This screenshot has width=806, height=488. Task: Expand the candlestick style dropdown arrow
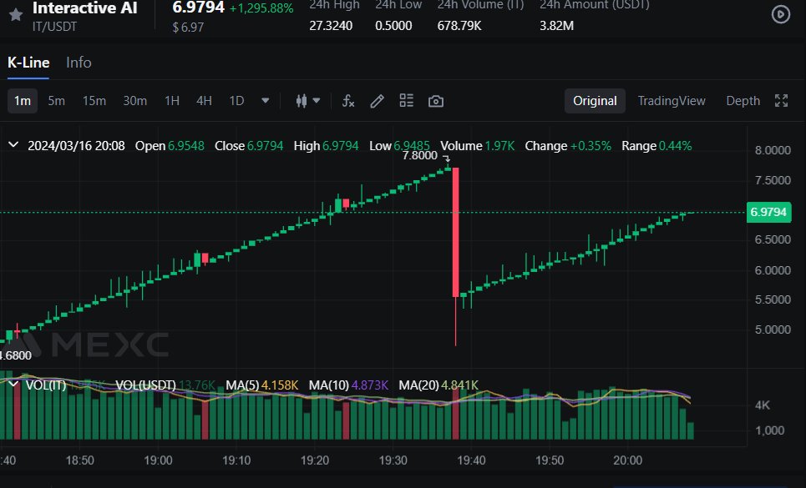pyautogui.click(x=317, y=101)
